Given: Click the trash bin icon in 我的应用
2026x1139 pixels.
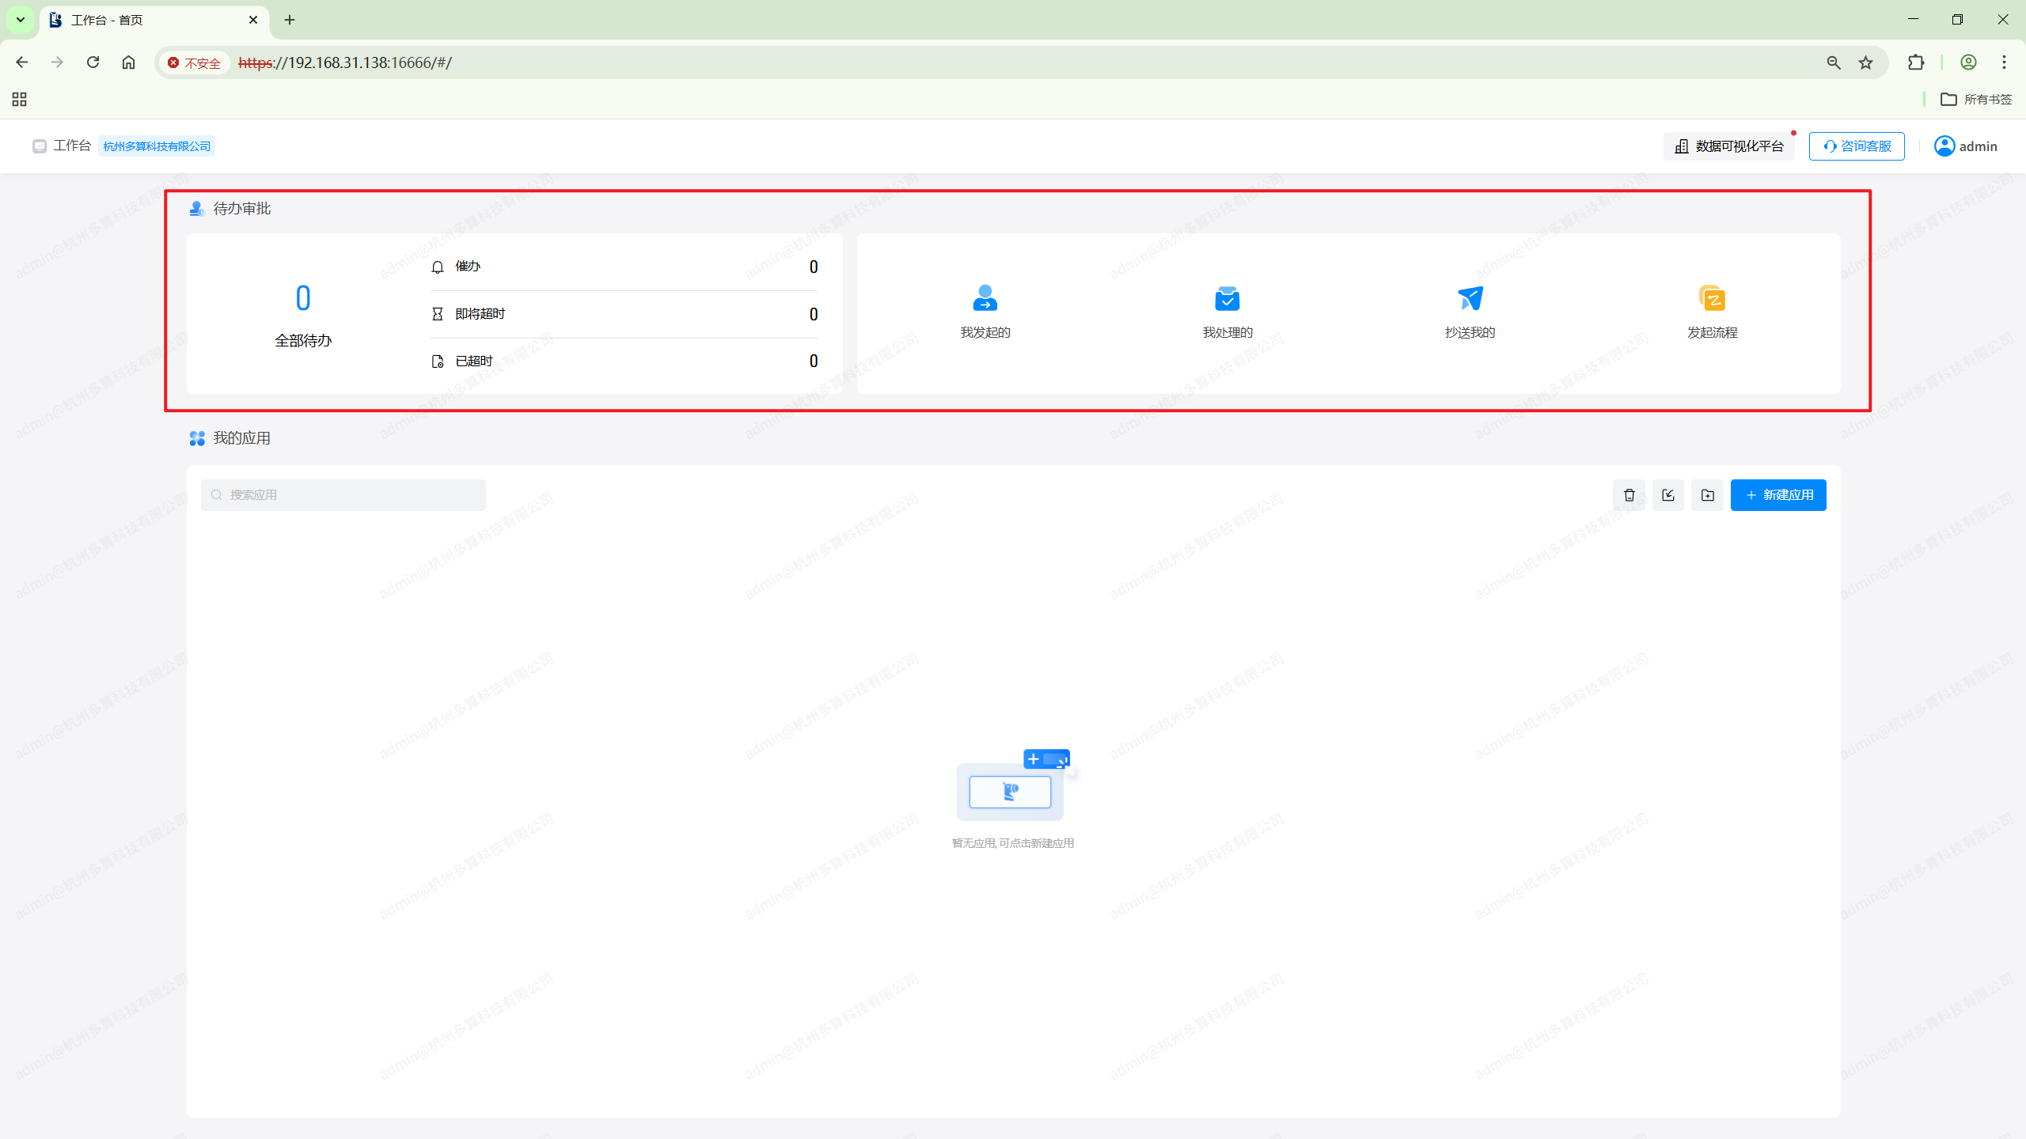Looking at the screenshot, I should pyautogui.click(x=1629, y=495).
